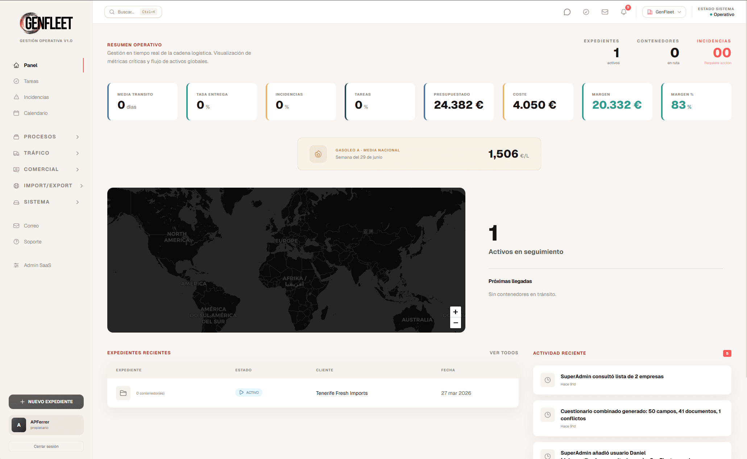Click 'SuperAdmin añadió usuario Daniel' activity entry
The height and width of the screenshot is (459, 747).
point(632,451)
